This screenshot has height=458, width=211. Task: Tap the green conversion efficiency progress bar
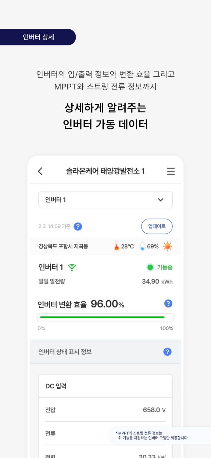coord(105,317)
